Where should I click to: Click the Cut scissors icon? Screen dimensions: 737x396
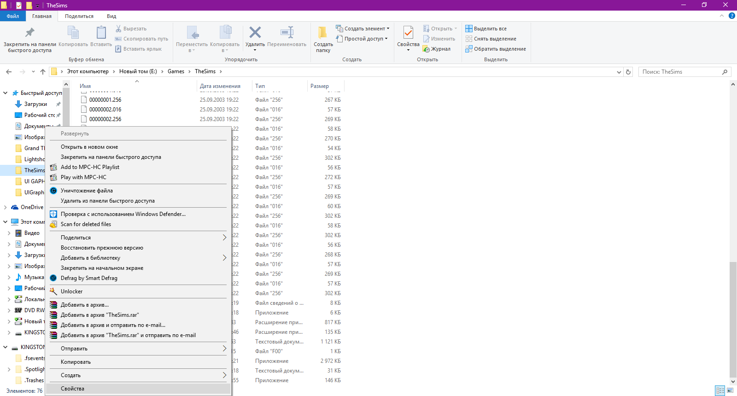tap(118, 29)
